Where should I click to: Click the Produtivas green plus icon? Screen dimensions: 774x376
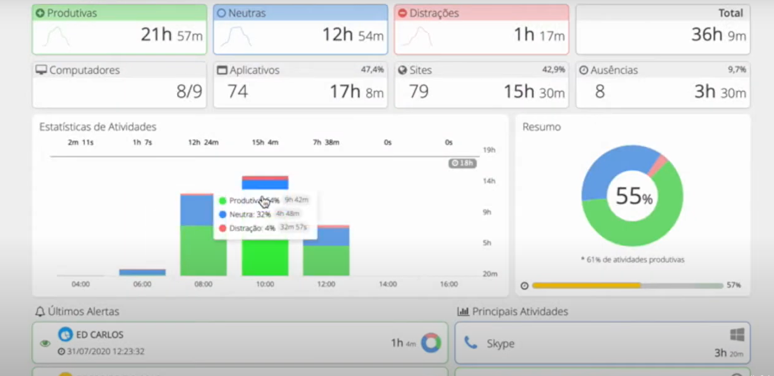coord(40,13)
